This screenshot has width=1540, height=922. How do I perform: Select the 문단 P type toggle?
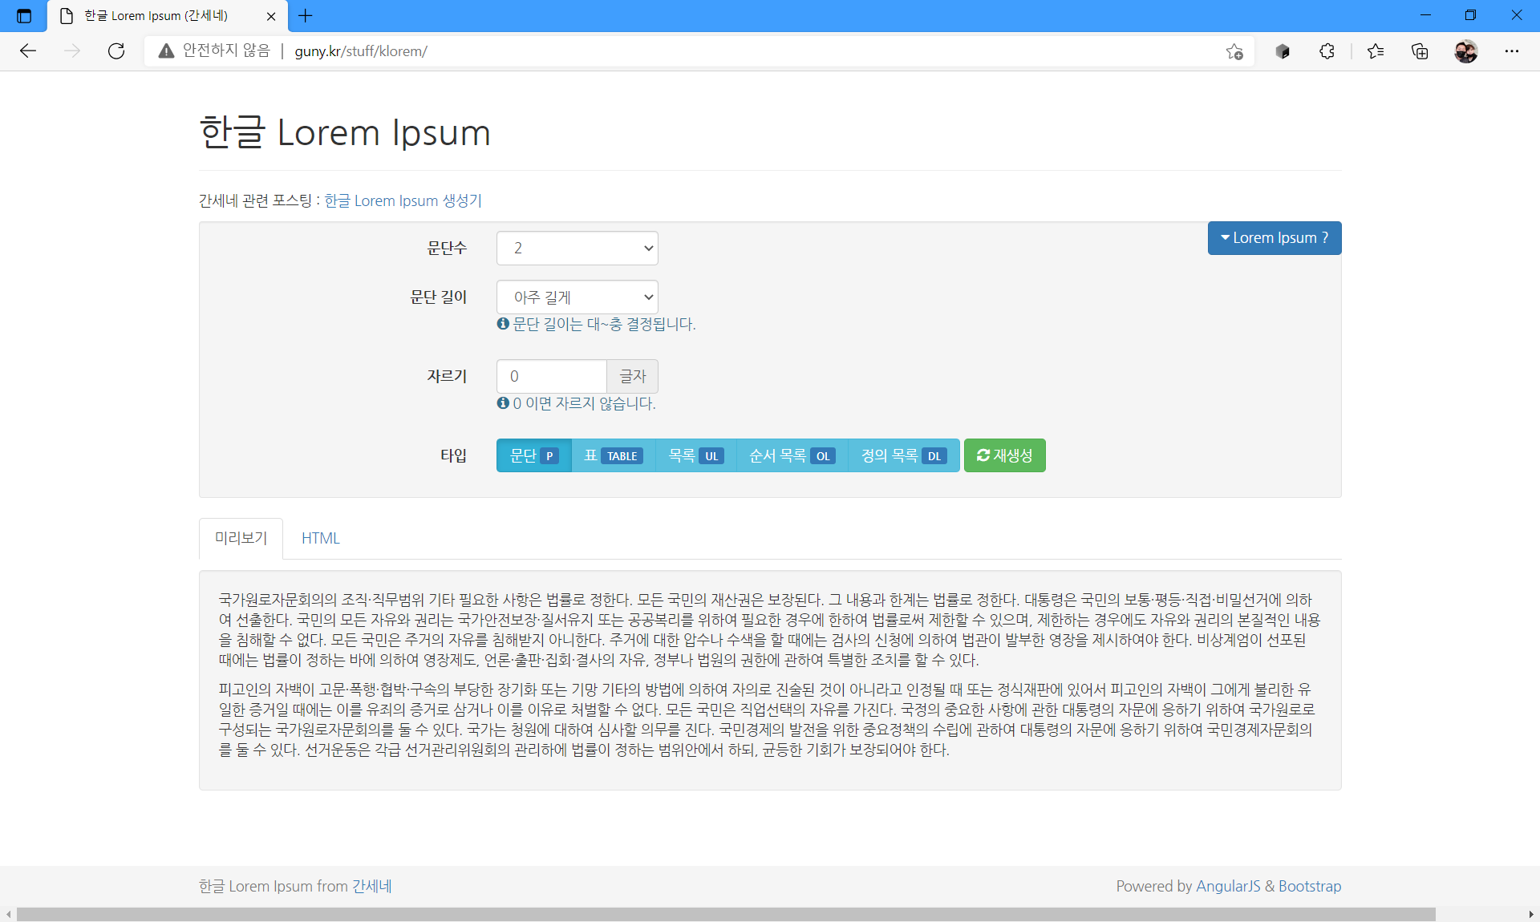(534, 455)
